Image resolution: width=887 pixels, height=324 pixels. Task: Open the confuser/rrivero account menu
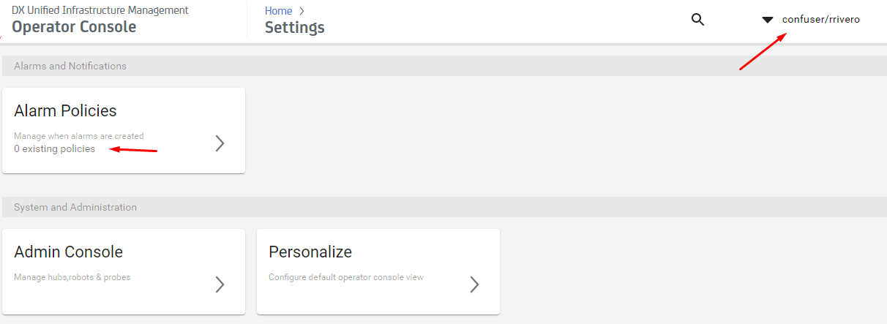point(820,20)
